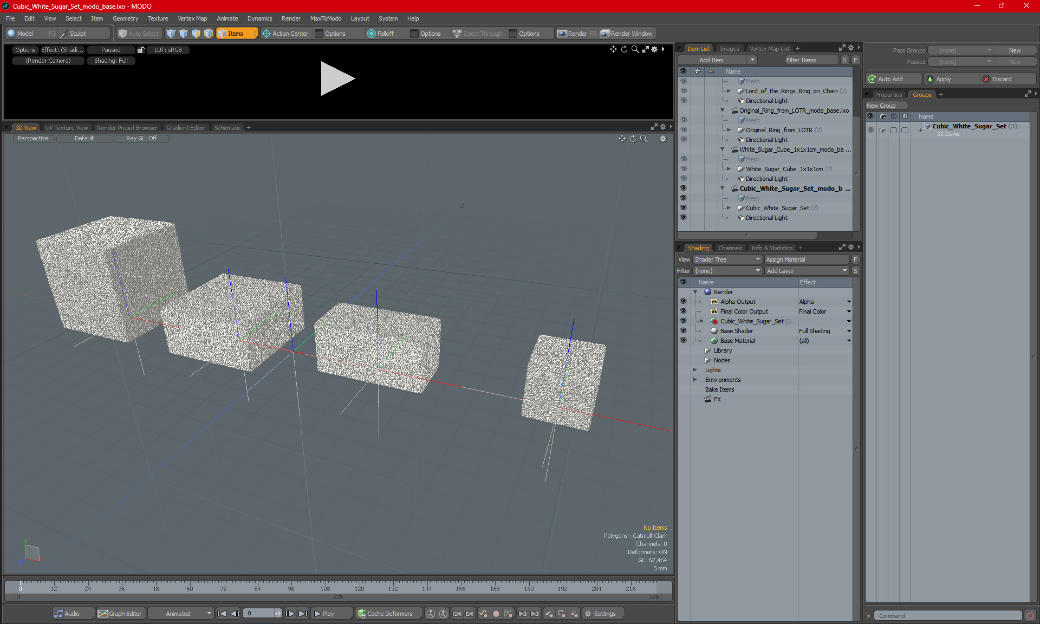Expand the Environments node
The height and width of the screenshot is (624, 1040).
695,380
